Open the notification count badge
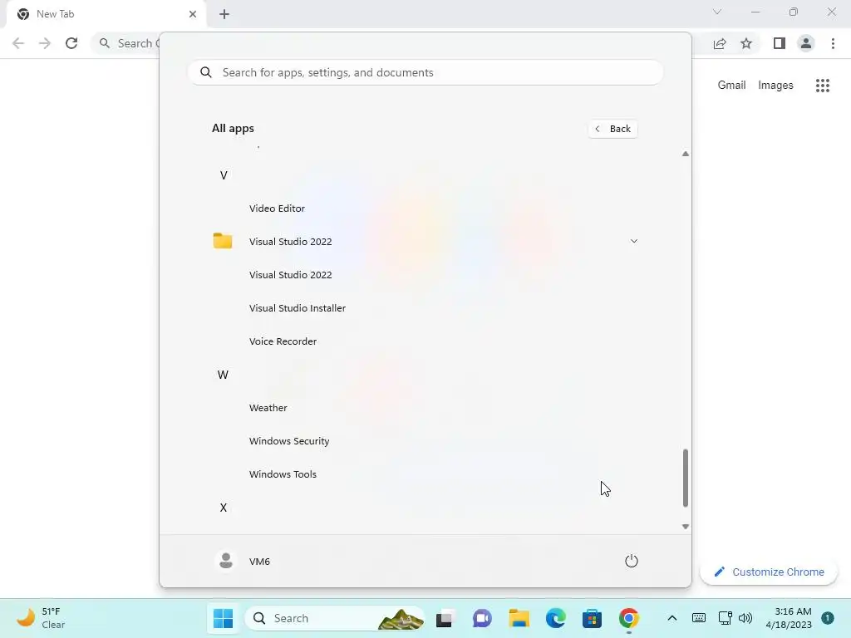851x638 pixels. click(x=827, y=618)
